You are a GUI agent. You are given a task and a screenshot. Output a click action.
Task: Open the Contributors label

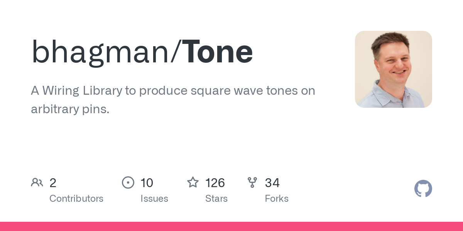tap(76, 199)
